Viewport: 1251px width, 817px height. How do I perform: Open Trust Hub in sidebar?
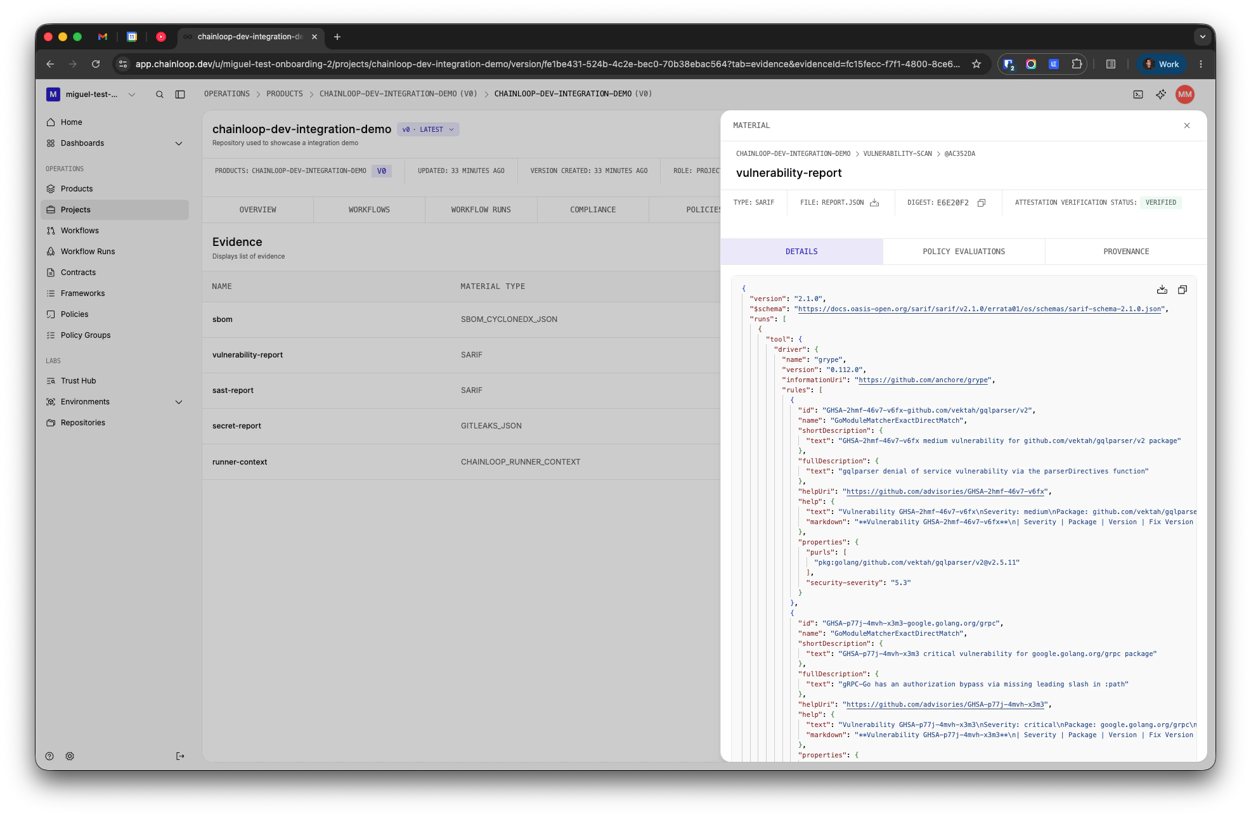tap(114, 381)
